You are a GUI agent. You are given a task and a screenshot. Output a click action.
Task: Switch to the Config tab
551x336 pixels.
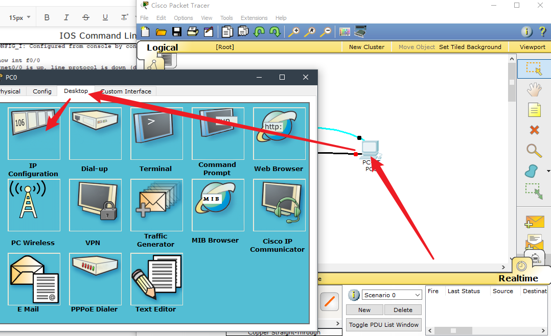[x=42, y=91]
